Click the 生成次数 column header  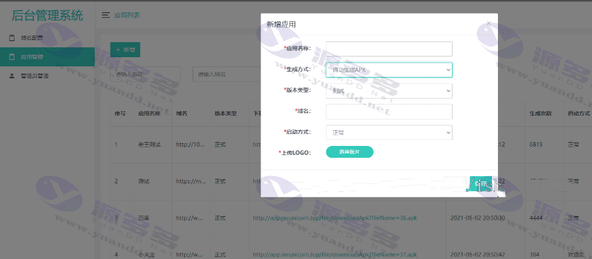541,113
